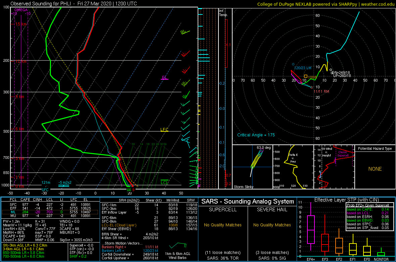
Task: Click the UP=260/18 hodograph label
Action: (342, 76)
